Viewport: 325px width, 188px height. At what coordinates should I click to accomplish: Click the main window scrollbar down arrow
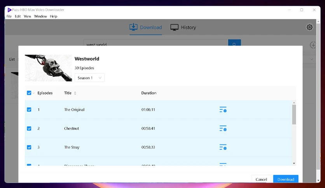[x=318, y=180]
